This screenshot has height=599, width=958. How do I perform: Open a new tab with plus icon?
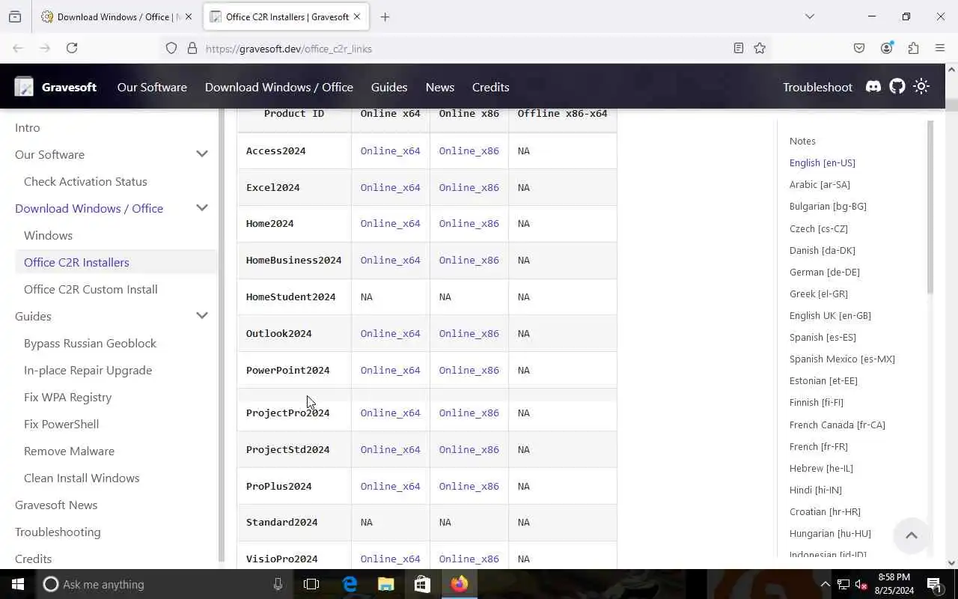pos(385,16)
